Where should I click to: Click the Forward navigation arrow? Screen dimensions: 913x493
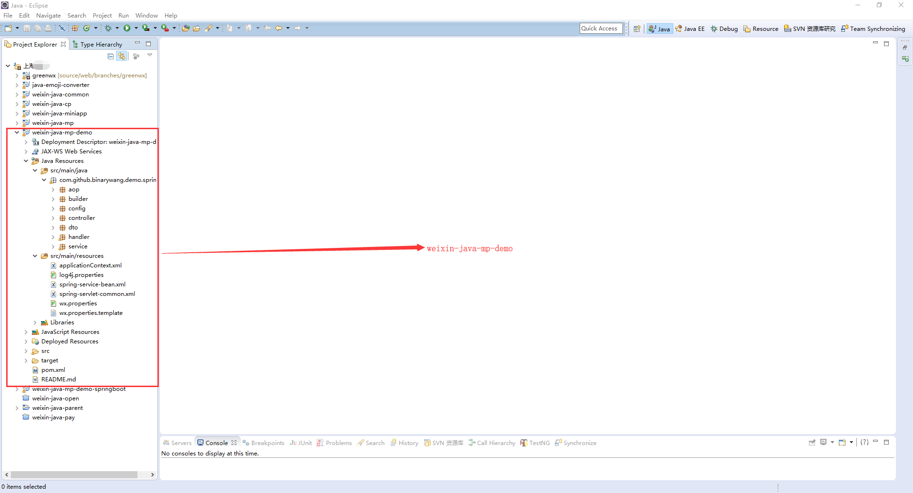[x=298, y=28]
